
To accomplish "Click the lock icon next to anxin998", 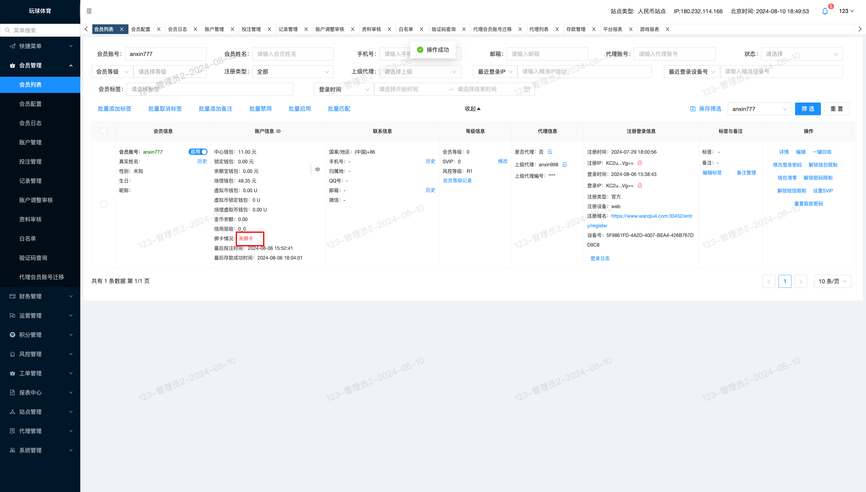I will [x=565, y=165].
